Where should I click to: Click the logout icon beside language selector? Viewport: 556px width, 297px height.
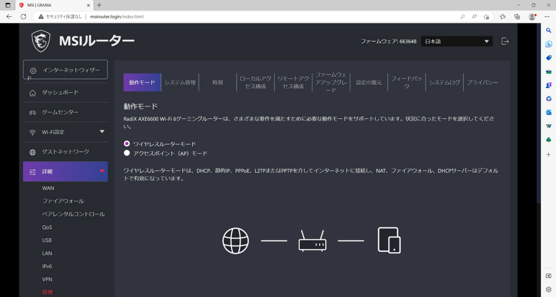coord(505,41)
